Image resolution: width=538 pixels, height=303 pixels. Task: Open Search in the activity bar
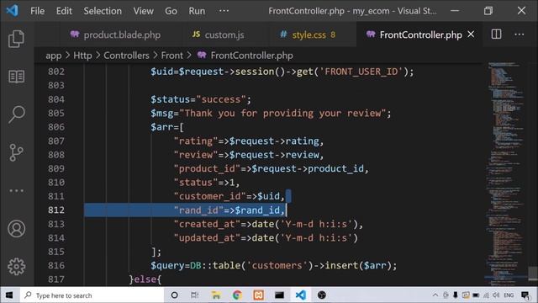point(17,114)
